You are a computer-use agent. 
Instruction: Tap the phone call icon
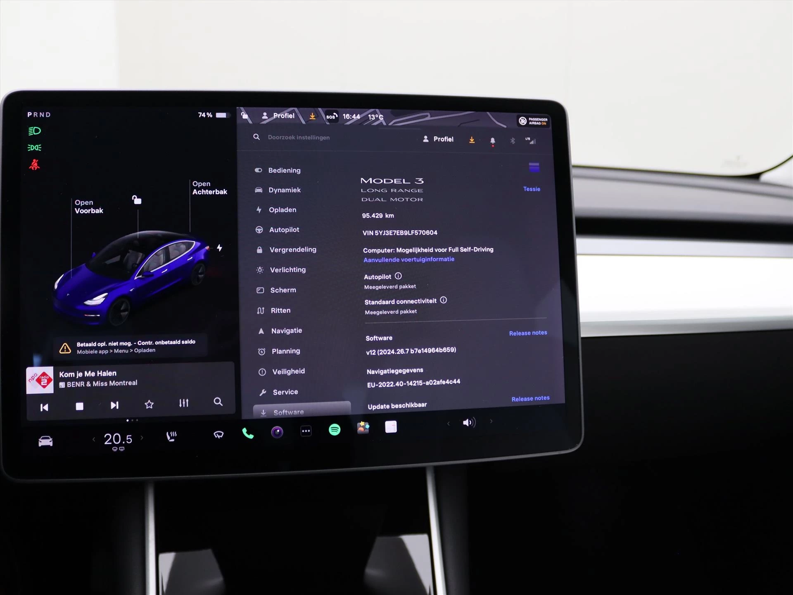pos(247,430)
